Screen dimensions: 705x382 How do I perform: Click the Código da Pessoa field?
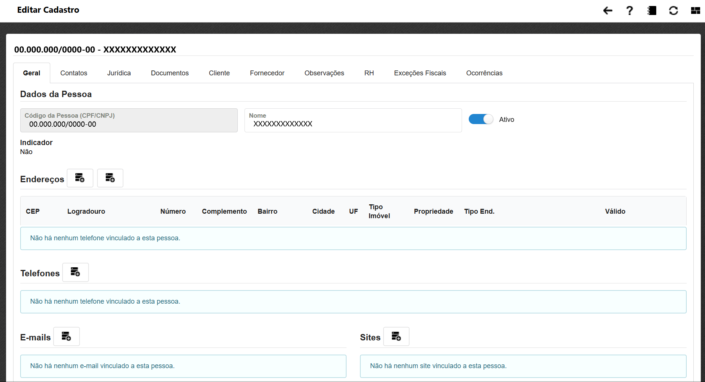[x=129, y=124]
